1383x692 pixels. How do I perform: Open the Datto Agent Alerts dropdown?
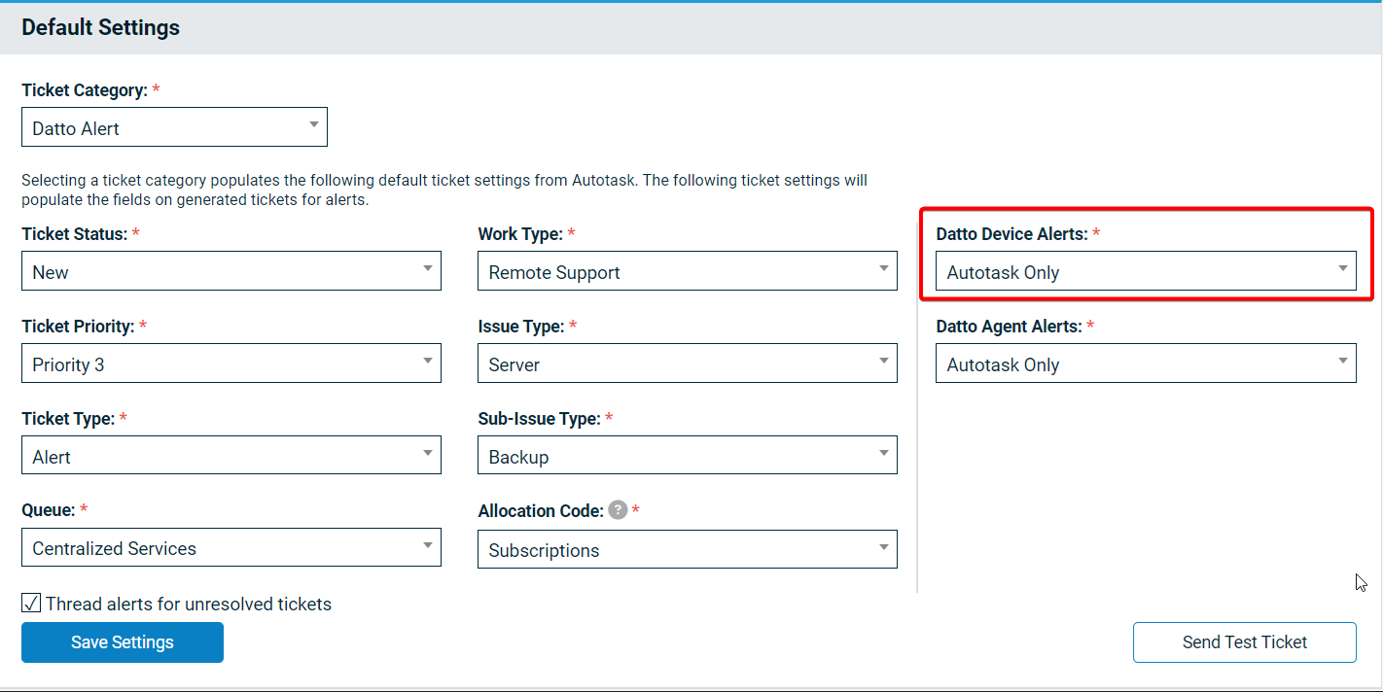(x=1146, y=363)
